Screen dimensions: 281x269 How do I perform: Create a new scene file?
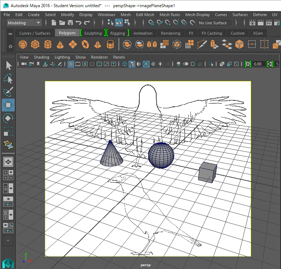pyautogui.click(x=54, y=23)
